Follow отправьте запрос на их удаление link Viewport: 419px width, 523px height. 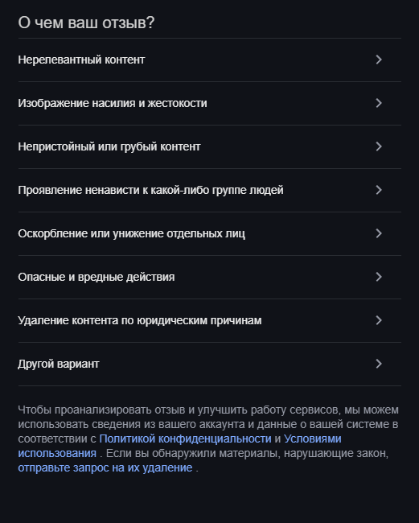pyautogui.click(x=105, y=467)
